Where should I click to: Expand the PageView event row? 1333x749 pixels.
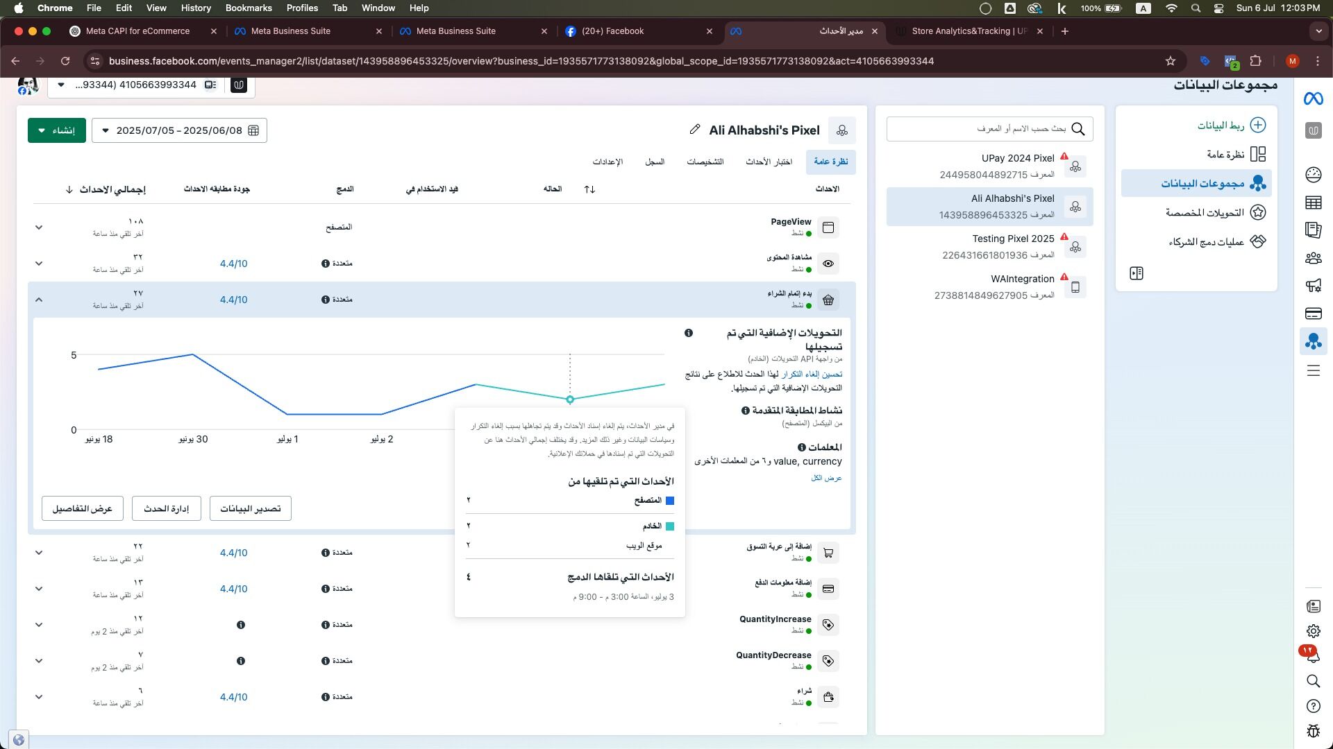tap(39, 227)
